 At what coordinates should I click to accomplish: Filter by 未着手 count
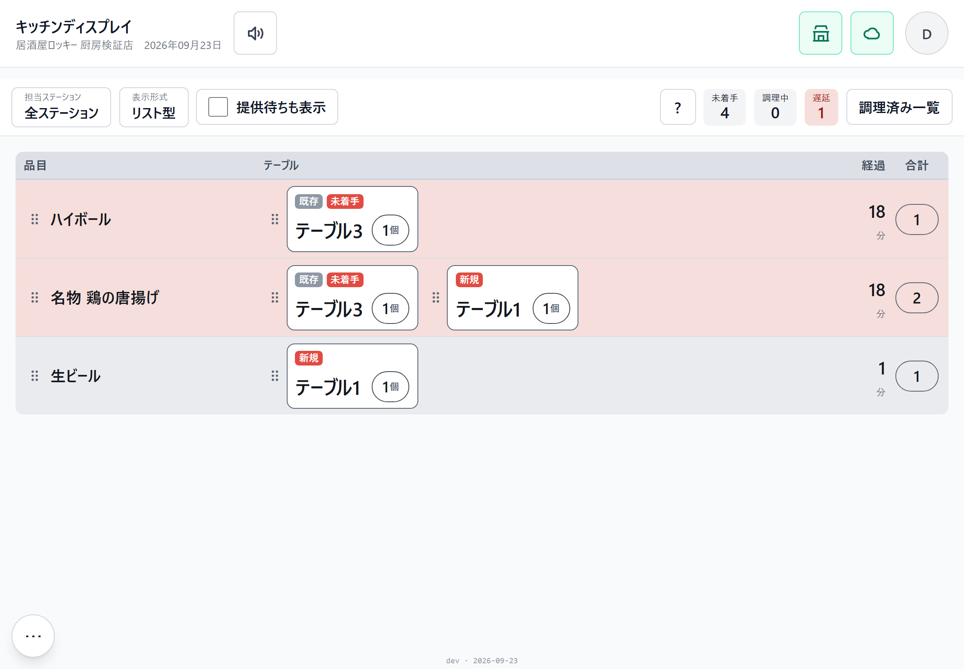click(724, 107)
